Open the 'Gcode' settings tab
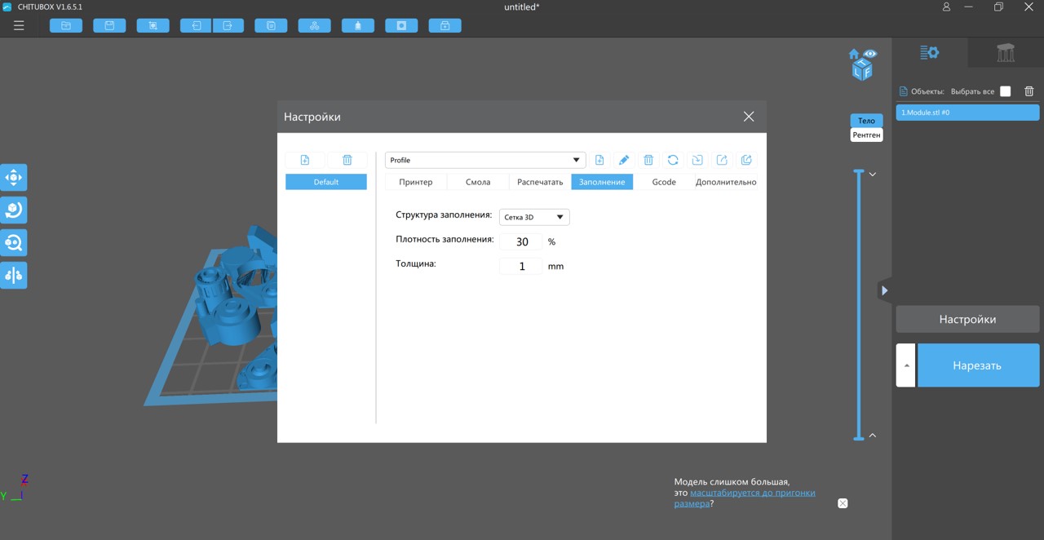 coord(664,182)
